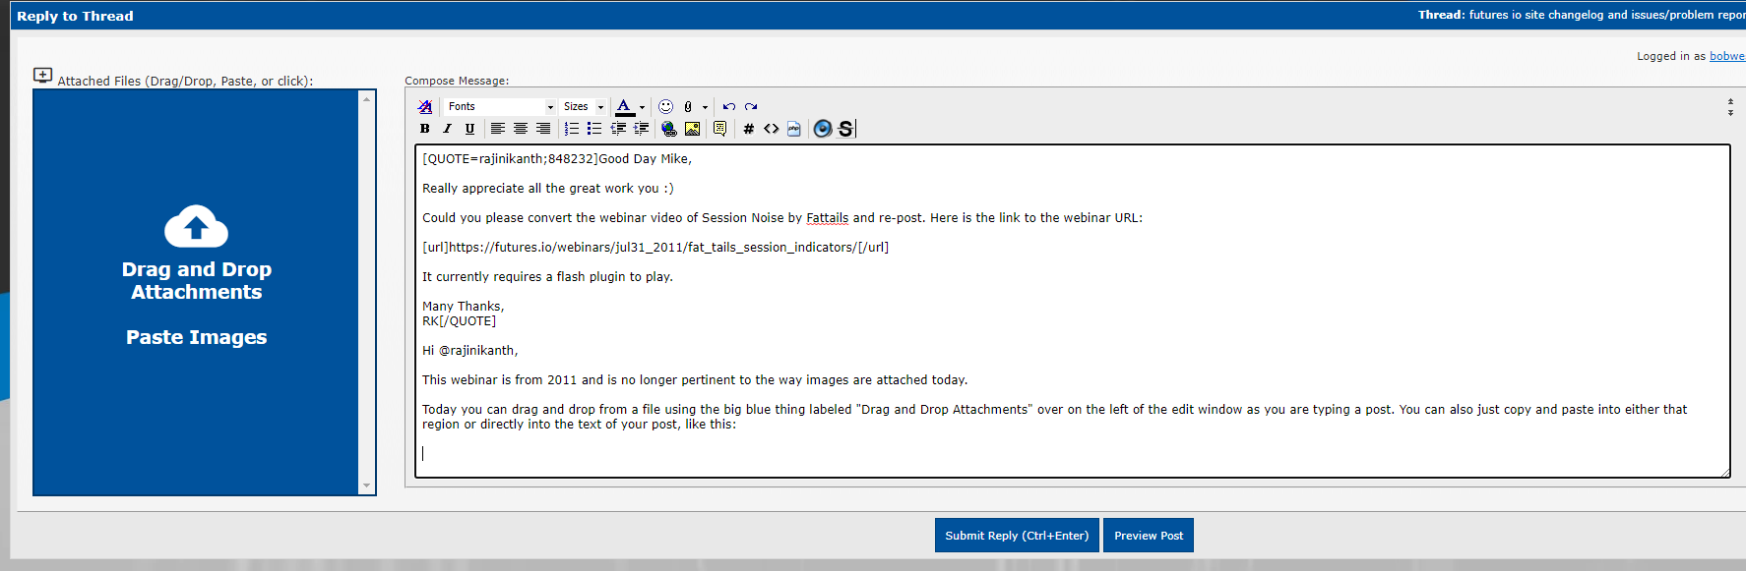This screenshot has height=571, width=1746.
Task: Open the smilies insert icon
Action: [666, 106]
